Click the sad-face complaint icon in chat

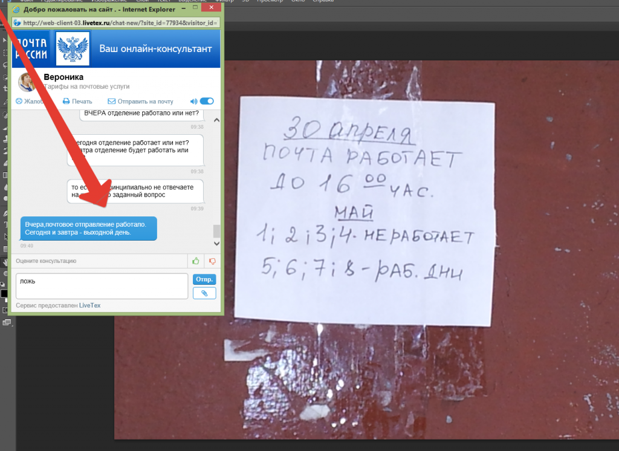click(x=19, y=101)
